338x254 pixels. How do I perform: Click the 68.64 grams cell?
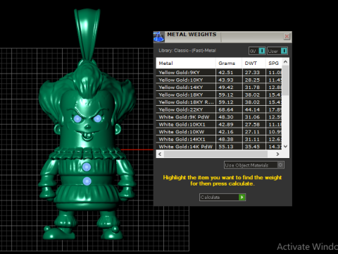(229, 109)
